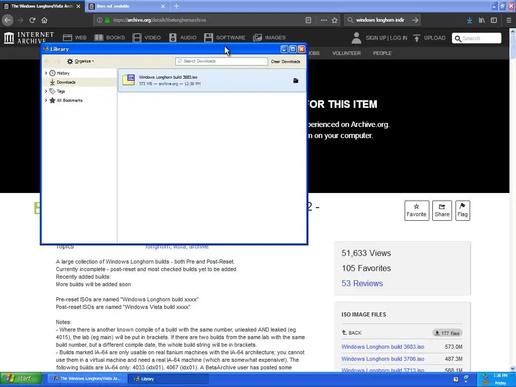Image resolution: width=516 pixels, height=387 pixels.
Task: Focus the Archive Search field
Action: [477, 38]
